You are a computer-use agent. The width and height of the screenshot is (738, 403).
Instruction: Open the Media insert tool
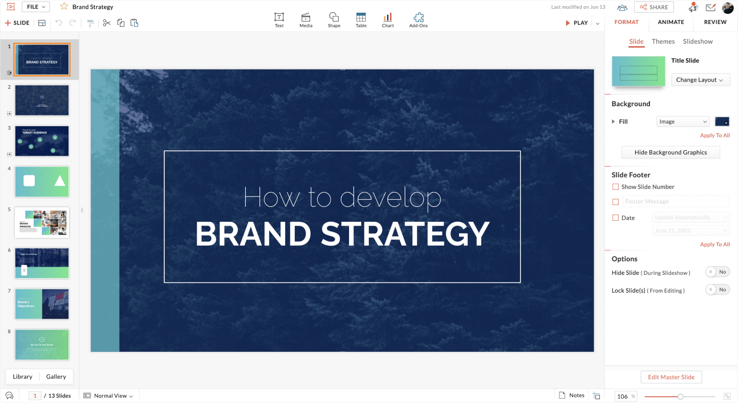coord(306,19)
